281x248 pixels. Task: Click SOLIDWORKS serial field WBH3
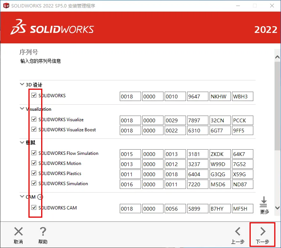pyautogui.click(x=243, y=97)
